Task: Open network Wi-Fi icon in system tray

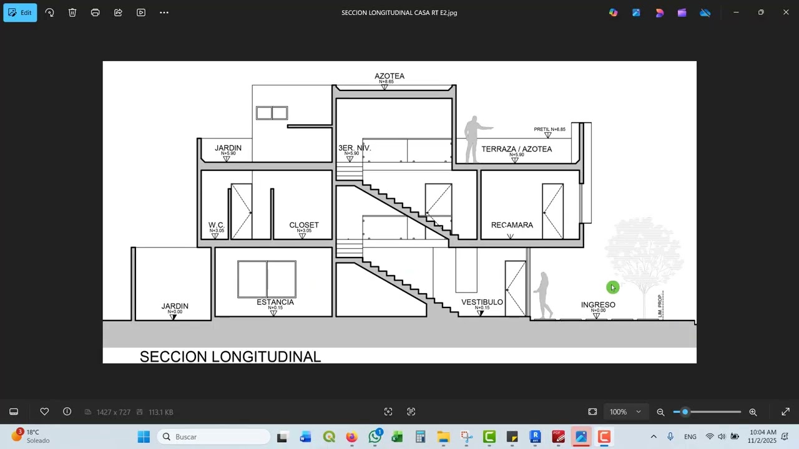Action: pos(710,437)
